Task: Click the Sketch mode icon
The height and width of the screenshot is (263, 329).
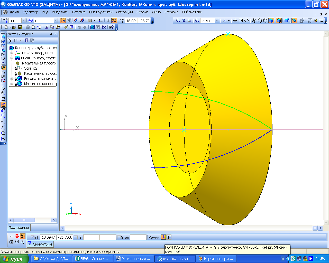Action: 63,21
